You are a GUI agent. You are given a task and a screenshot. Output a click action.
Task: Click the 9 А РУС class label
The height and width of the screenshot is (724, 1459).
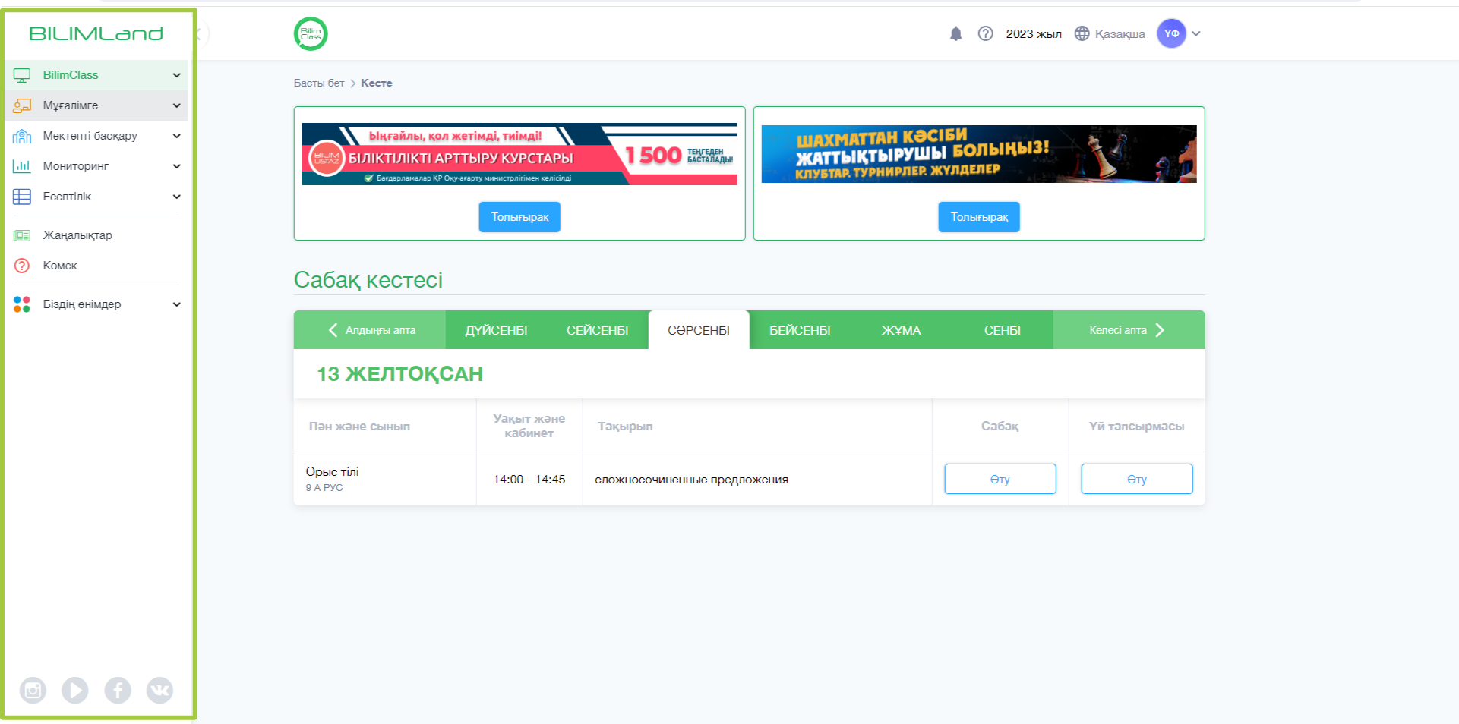pyautogui.click(x=324, y=488)
